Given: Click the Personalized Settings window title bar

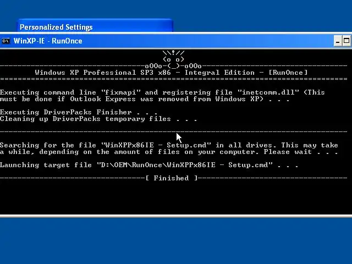Looking at the screenshot, I should pos(95,26).
